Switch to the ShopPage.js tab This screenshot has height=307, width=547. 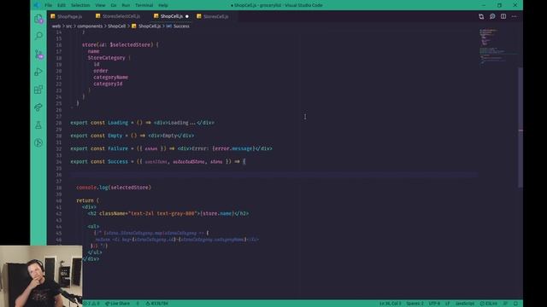(x=69, y=16)
